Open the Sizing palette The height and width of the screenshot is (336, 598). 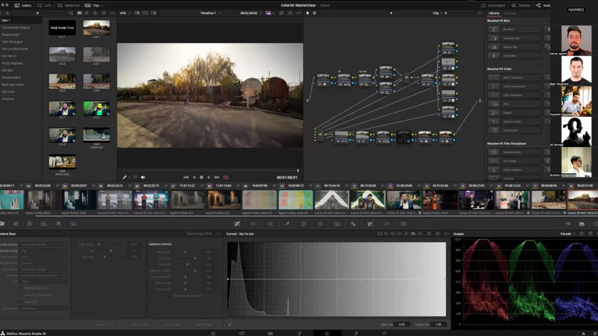click(x=387, y=224)
